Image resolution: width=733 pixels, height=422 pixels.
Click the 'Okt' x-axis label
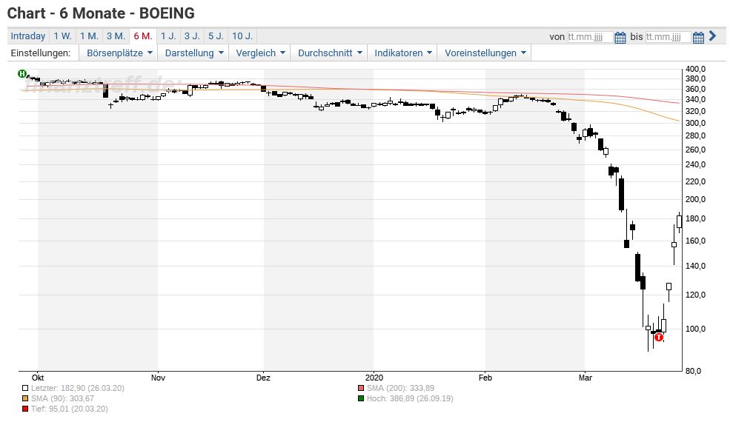(x=38, y=378)
